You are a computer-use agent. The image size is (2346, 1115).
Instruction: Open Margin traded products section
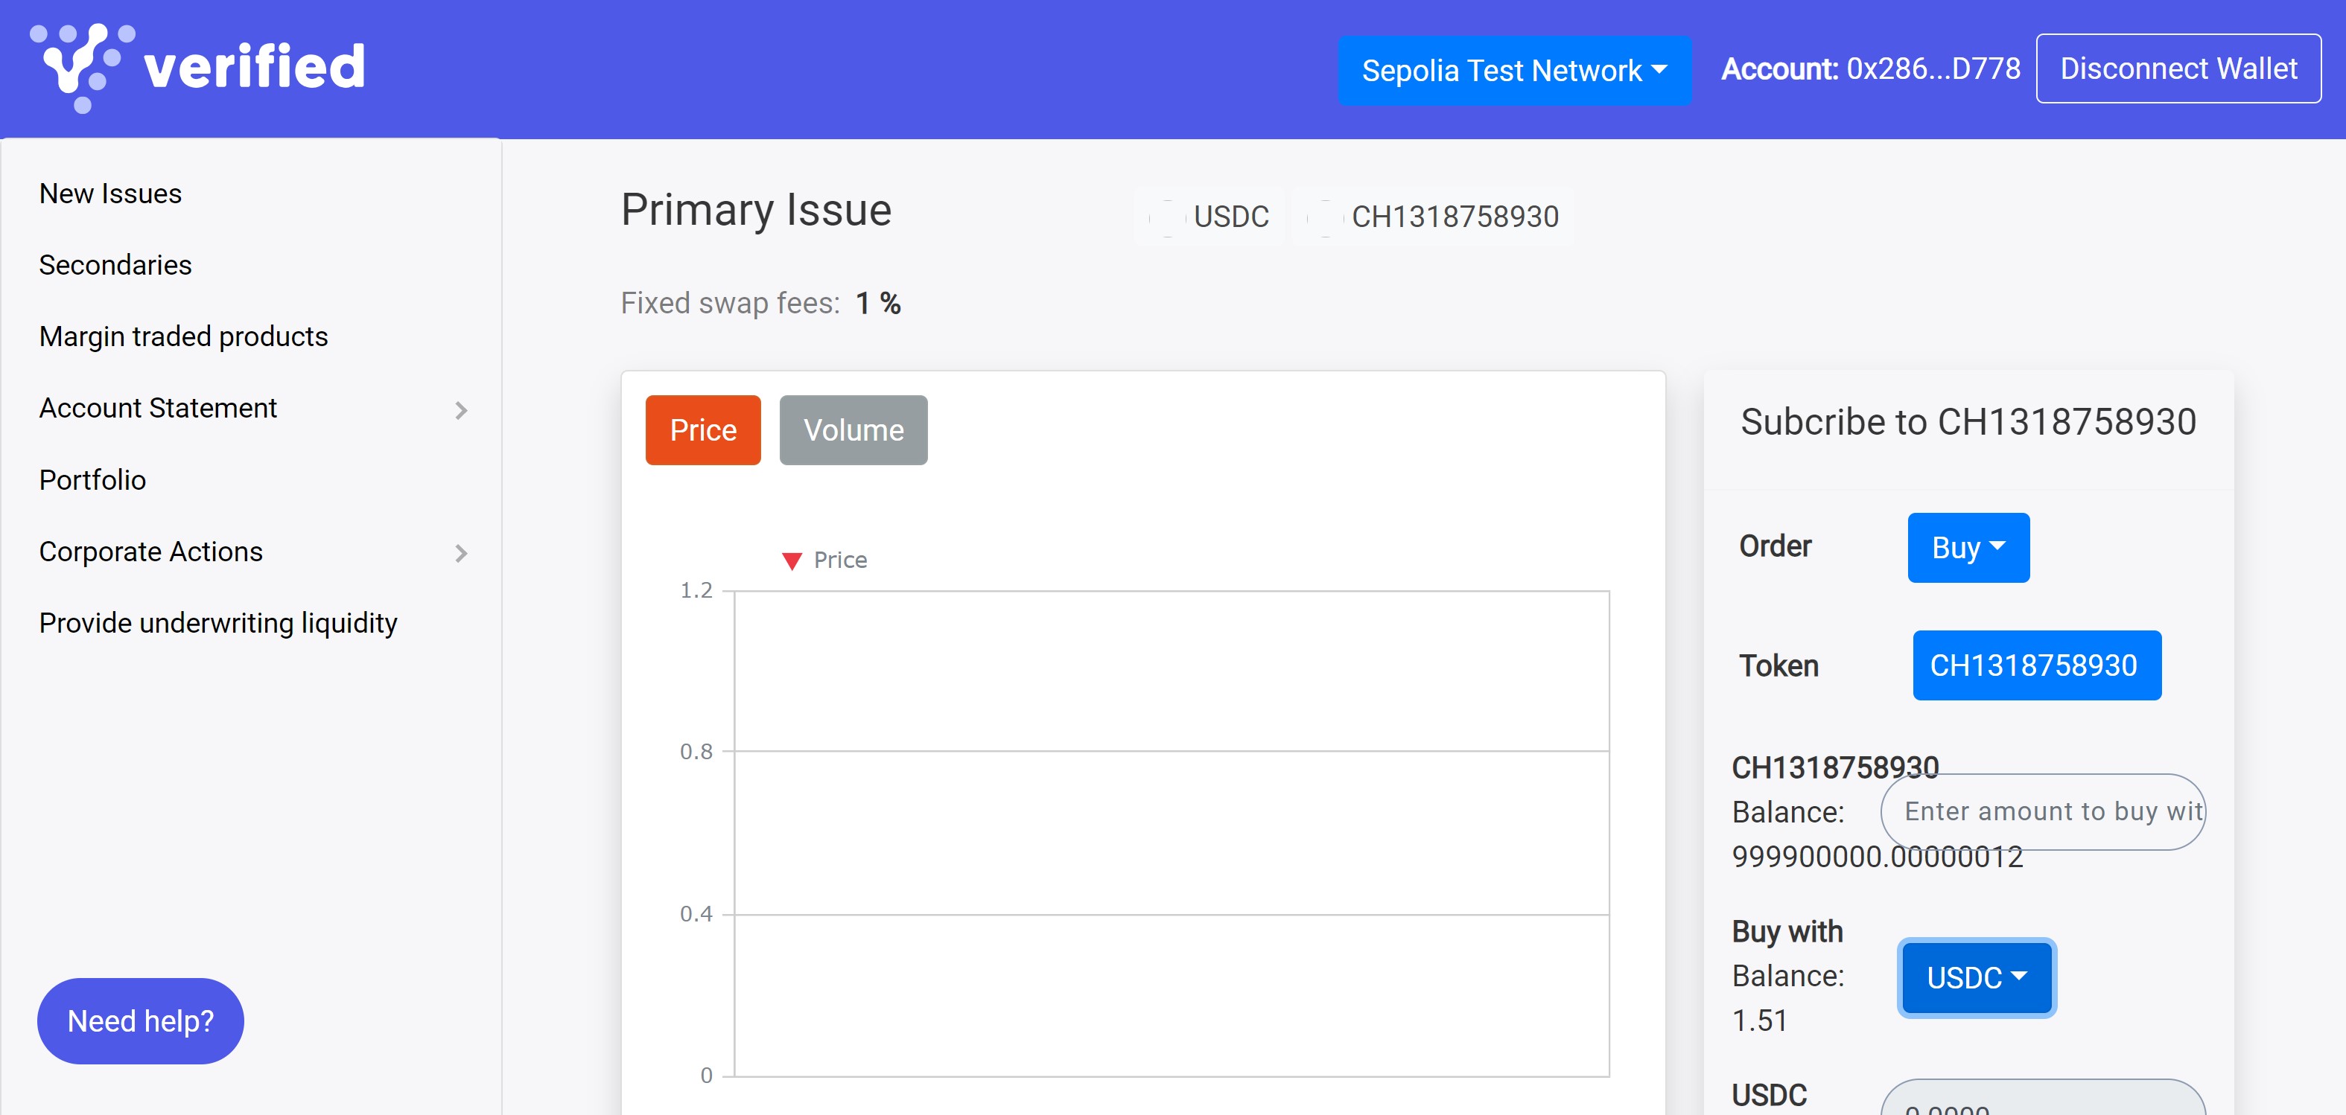click(183, 336)
